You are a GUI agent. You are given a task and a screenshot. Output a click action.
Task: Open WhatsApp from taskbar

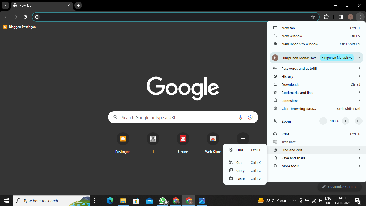coord(163,201)
